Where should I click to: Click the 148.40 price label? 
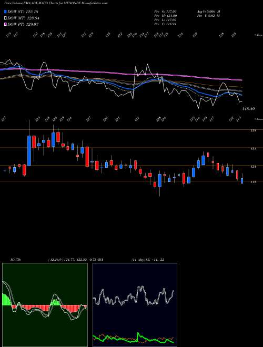(x=249, y=109)
